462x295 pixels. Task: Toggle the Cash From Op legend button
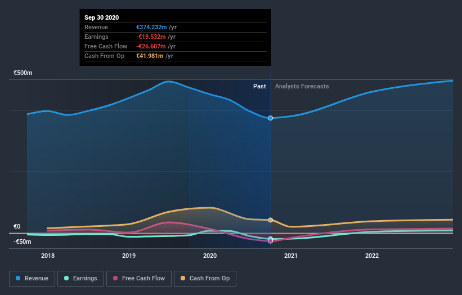pyautogui.click(x=205, y=279)
